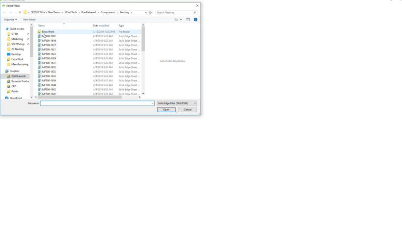The image size is (402, 225).
Task: Select Business Products folder in sidebar
Action: coord(20,81)
